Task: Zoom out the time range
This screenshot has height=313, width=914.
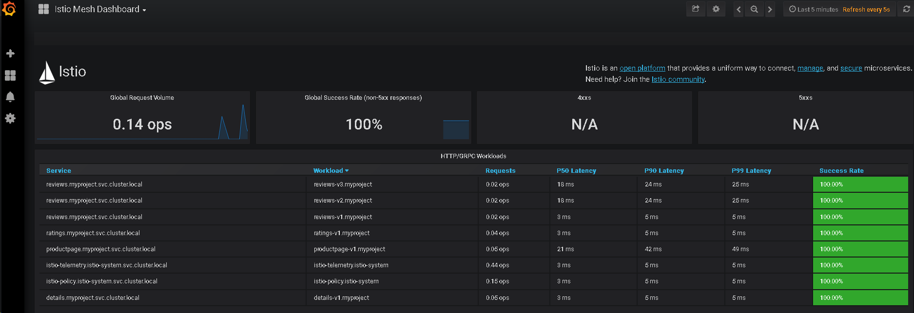Action: (x=754, y=9)
